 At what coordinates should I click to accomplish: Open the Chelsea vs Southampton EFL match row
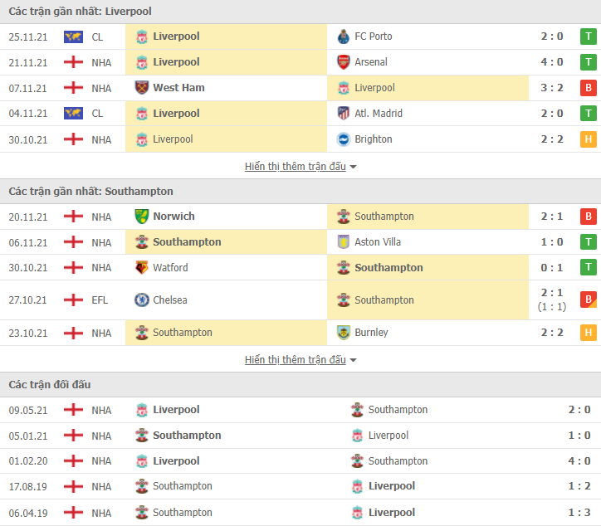pos(300,300)
